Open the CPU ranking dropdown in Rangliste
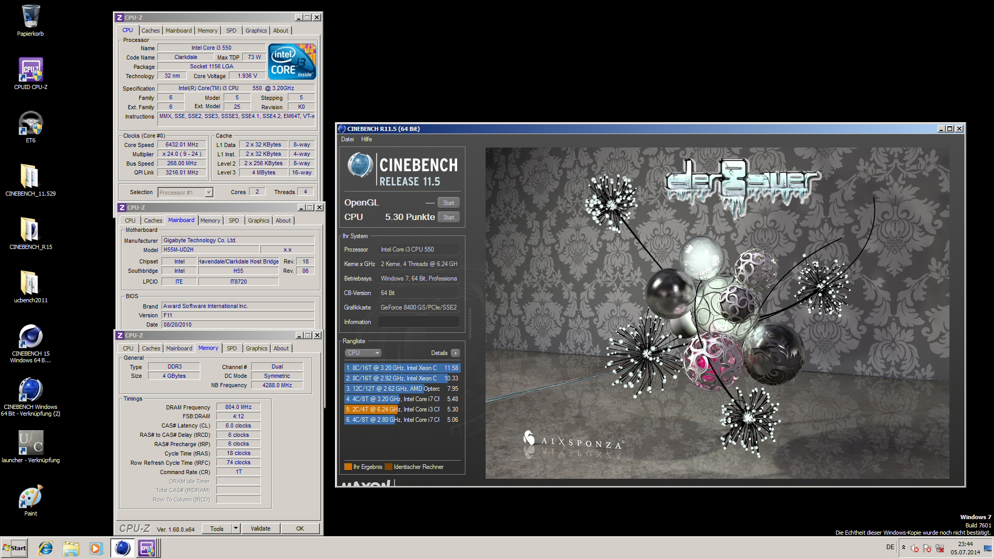Screen dimensions: 994x559 tap(363, 353)
